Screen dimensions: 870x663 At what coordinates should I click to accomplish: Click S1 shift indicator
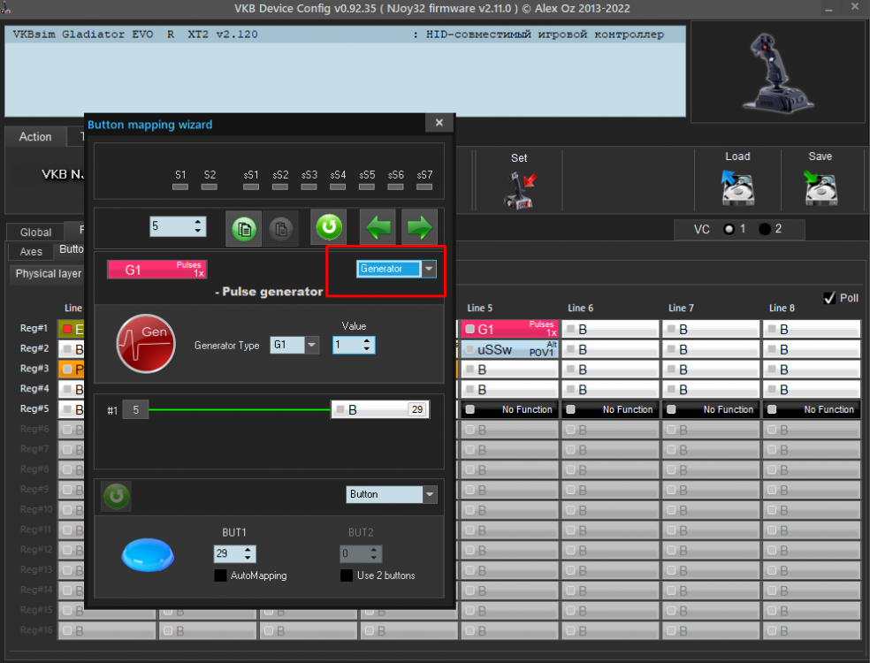(x=180, y=187)
